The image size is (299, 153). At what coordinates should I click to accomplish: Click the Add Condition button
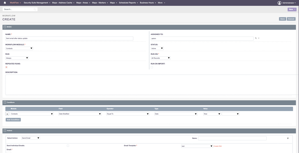[x=13, y=120]
